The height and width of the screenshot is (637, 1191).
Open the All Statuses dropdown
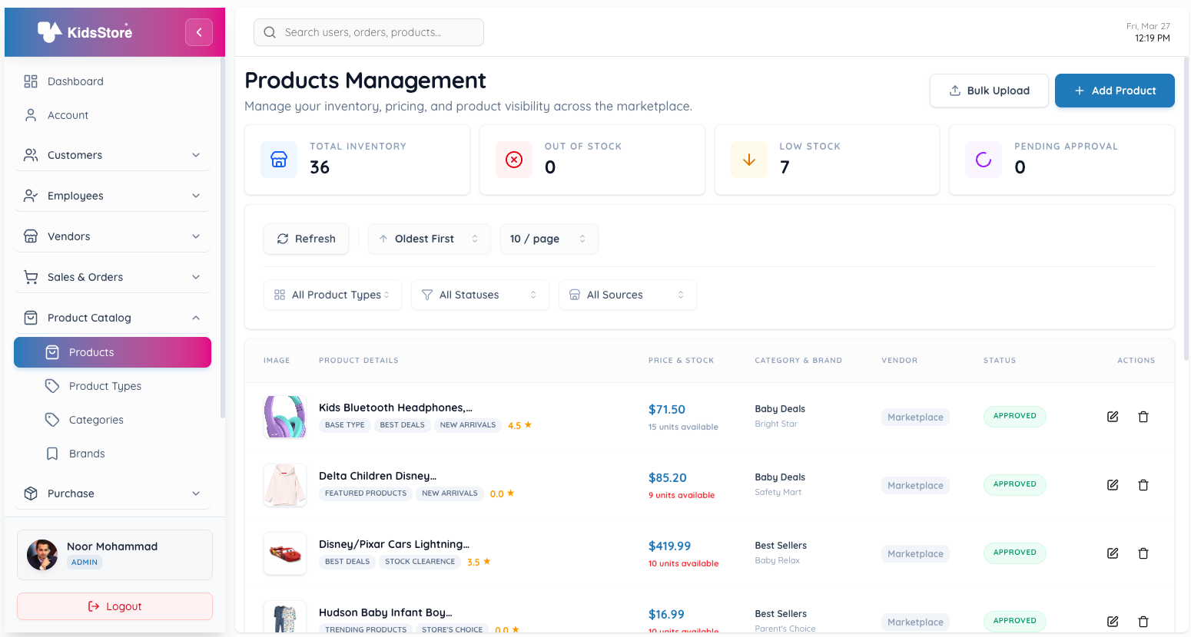[479, 294]
